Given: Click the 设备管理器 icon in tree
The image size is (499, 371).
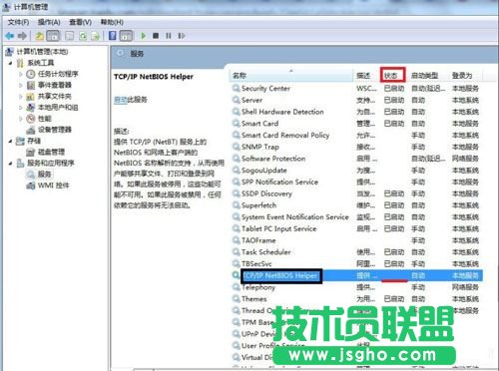Looking at the screenshot, I should coord(31,130).
